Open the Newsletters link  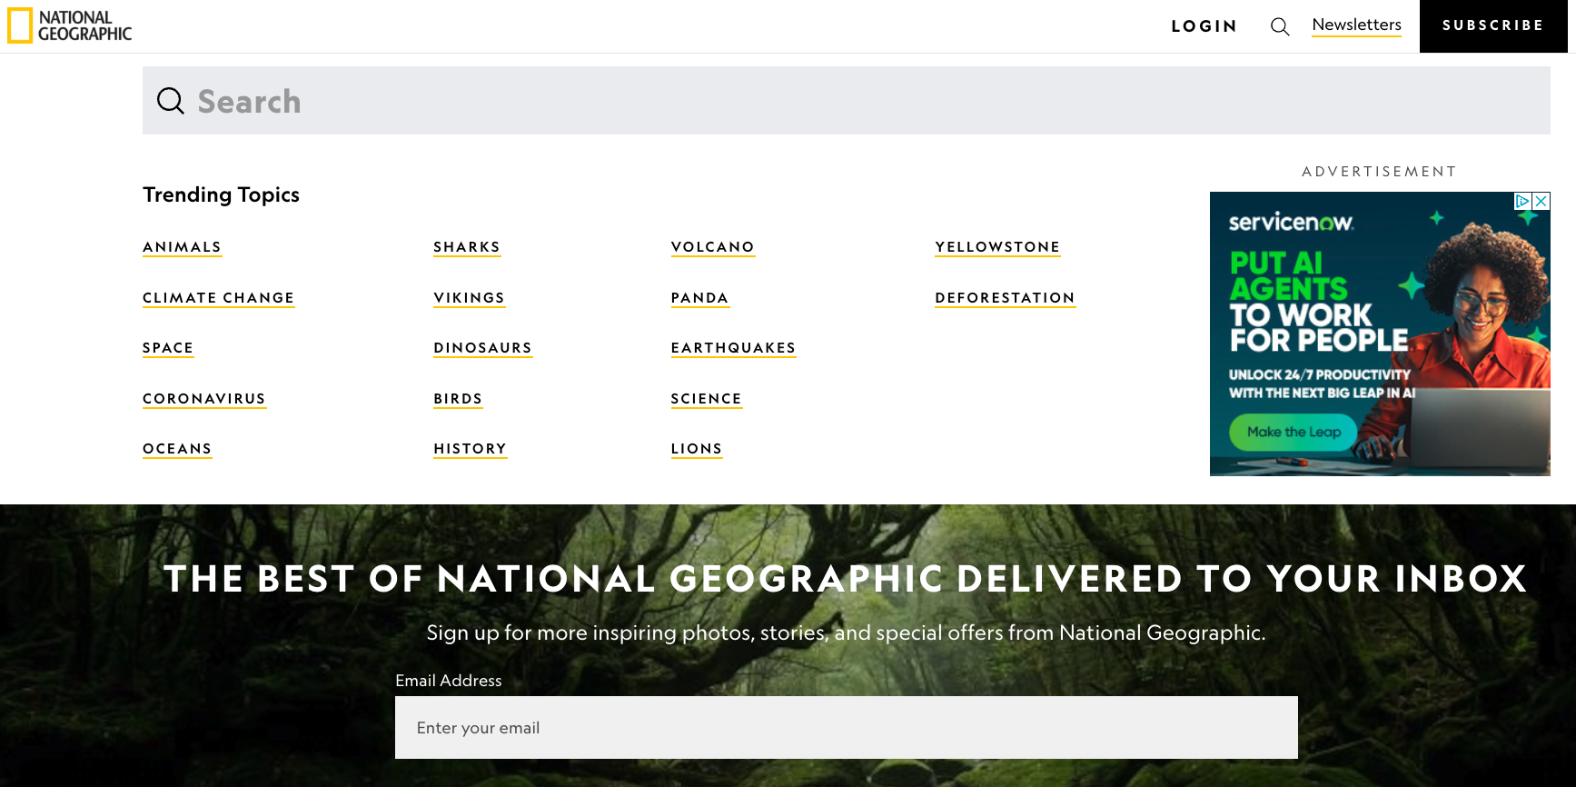point(1357,25)
